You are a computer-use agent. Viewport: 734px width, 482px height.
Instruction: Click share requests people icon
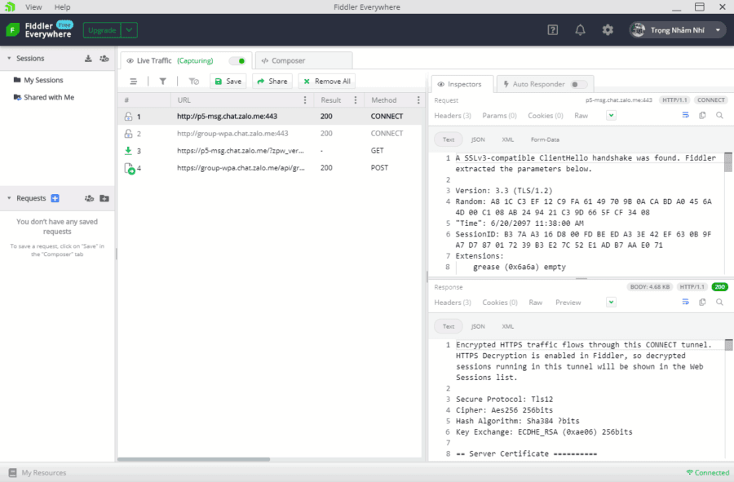pos(89,198)
